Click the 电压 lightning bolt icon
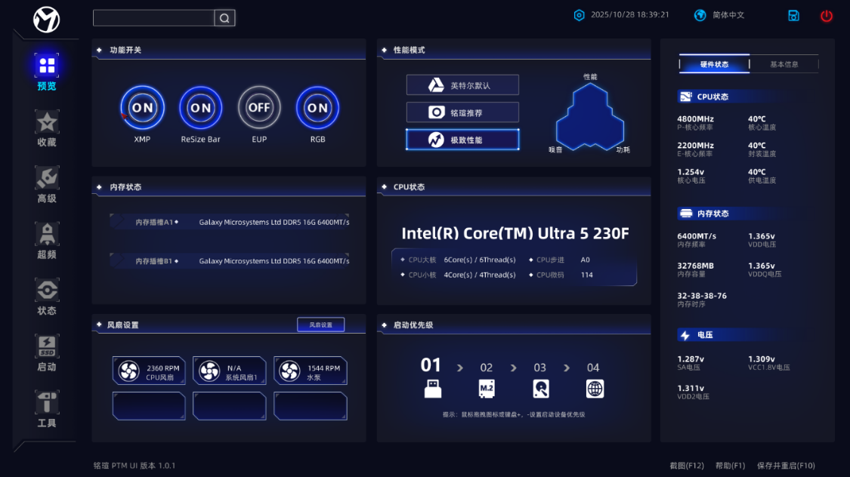 pos(685,335)
